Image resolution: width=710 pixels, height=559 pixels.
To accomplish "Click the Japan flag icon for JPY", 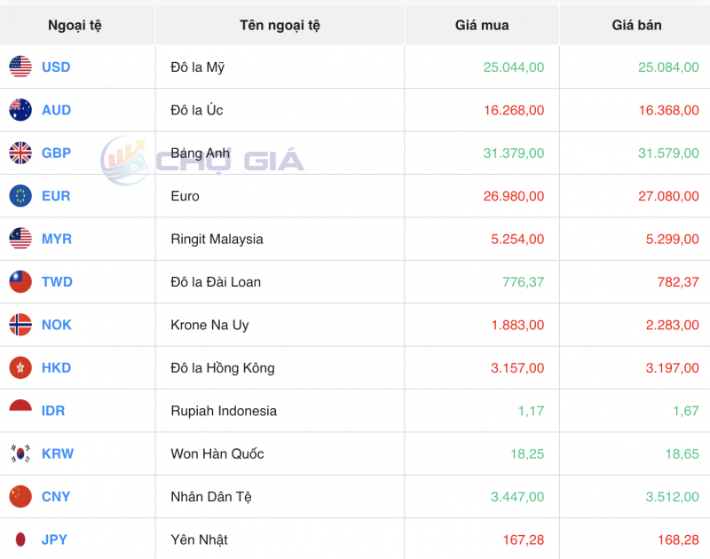I will 20,539.
